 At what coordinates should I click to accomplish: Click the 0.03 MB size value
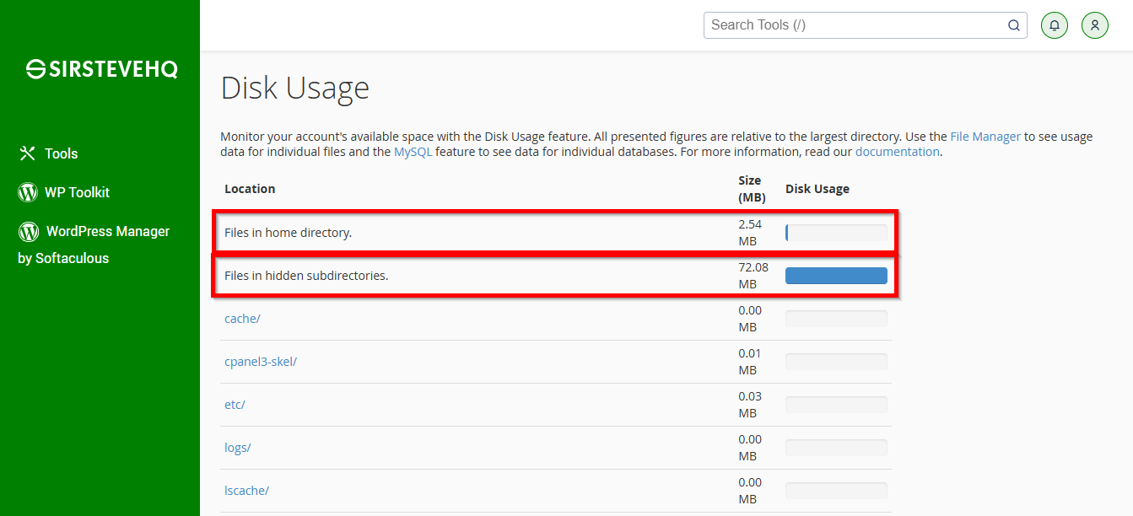pos(750,405)
